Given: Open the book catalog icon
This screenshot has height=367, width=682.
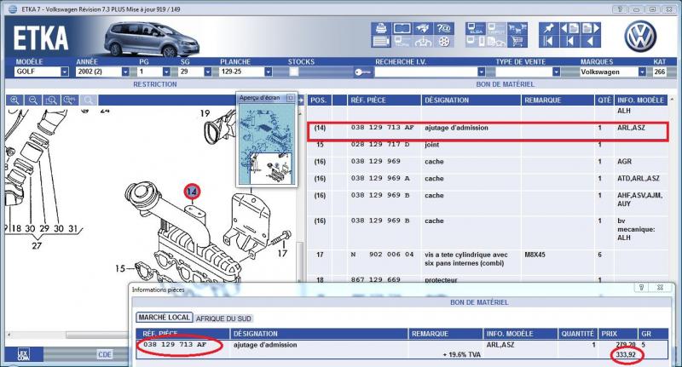Looking at the screenshot, I should (402, 29).
